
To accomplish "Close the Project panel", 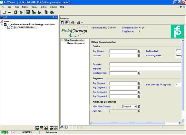I will (56, 17).
